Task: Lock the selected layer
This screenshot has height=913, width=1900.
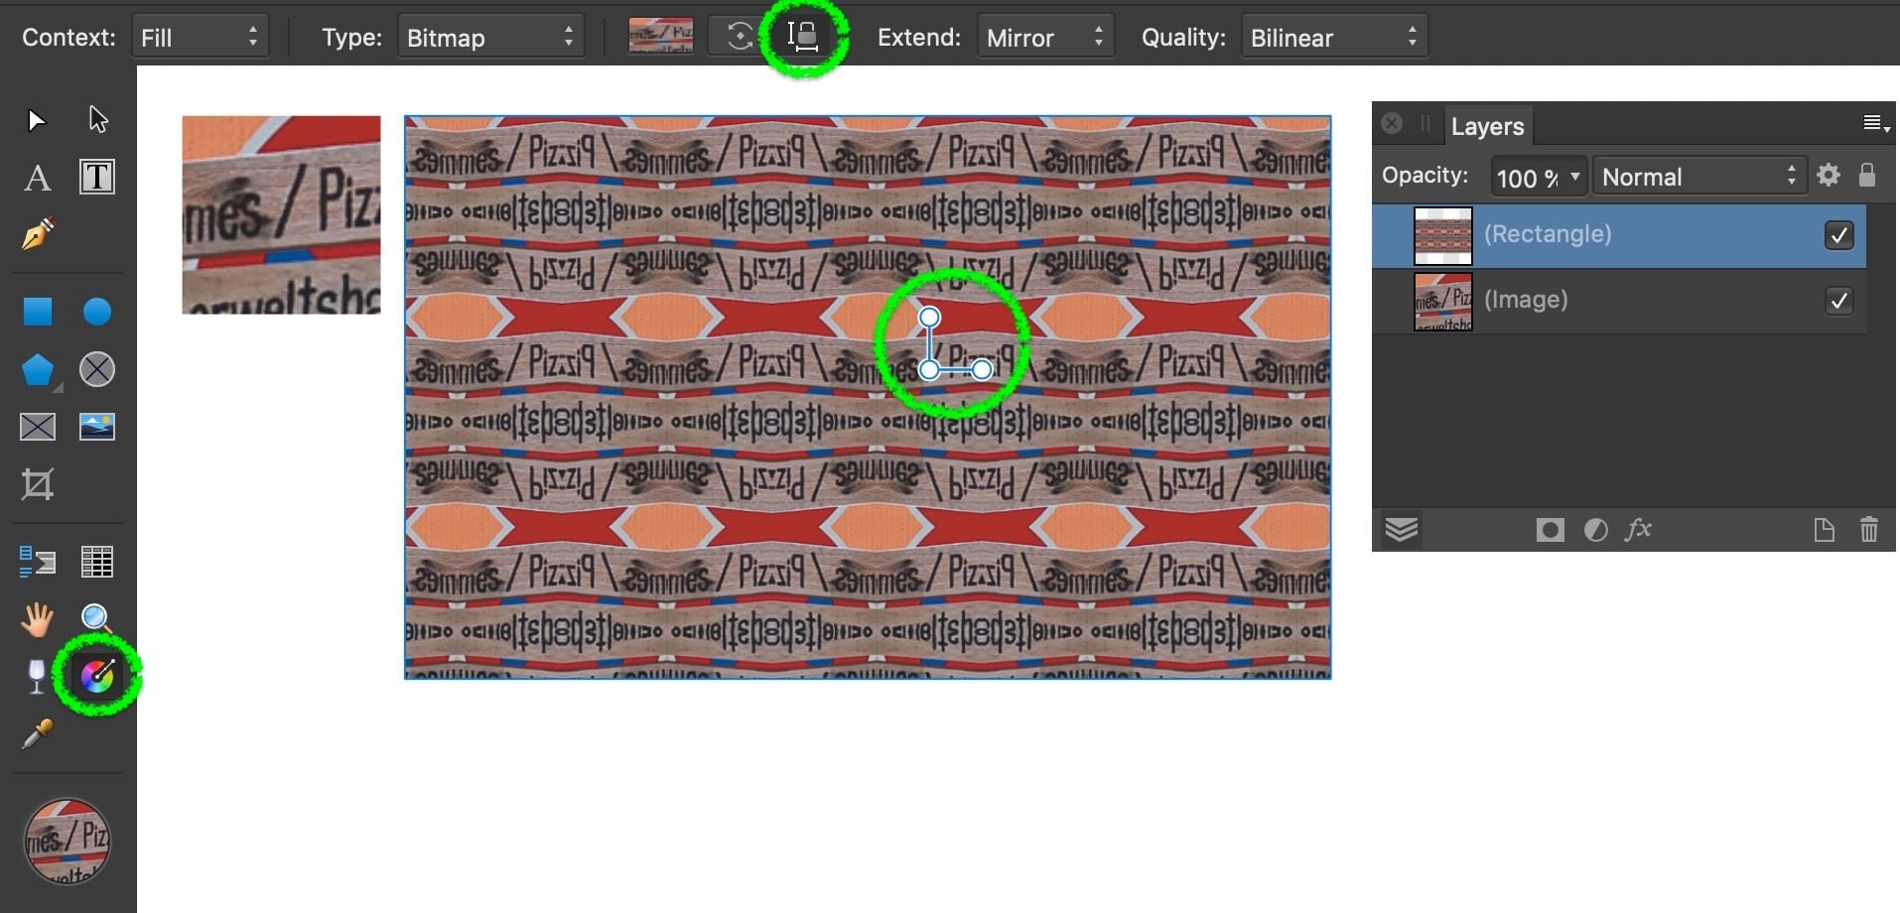Action: [x=1867, y=176]
